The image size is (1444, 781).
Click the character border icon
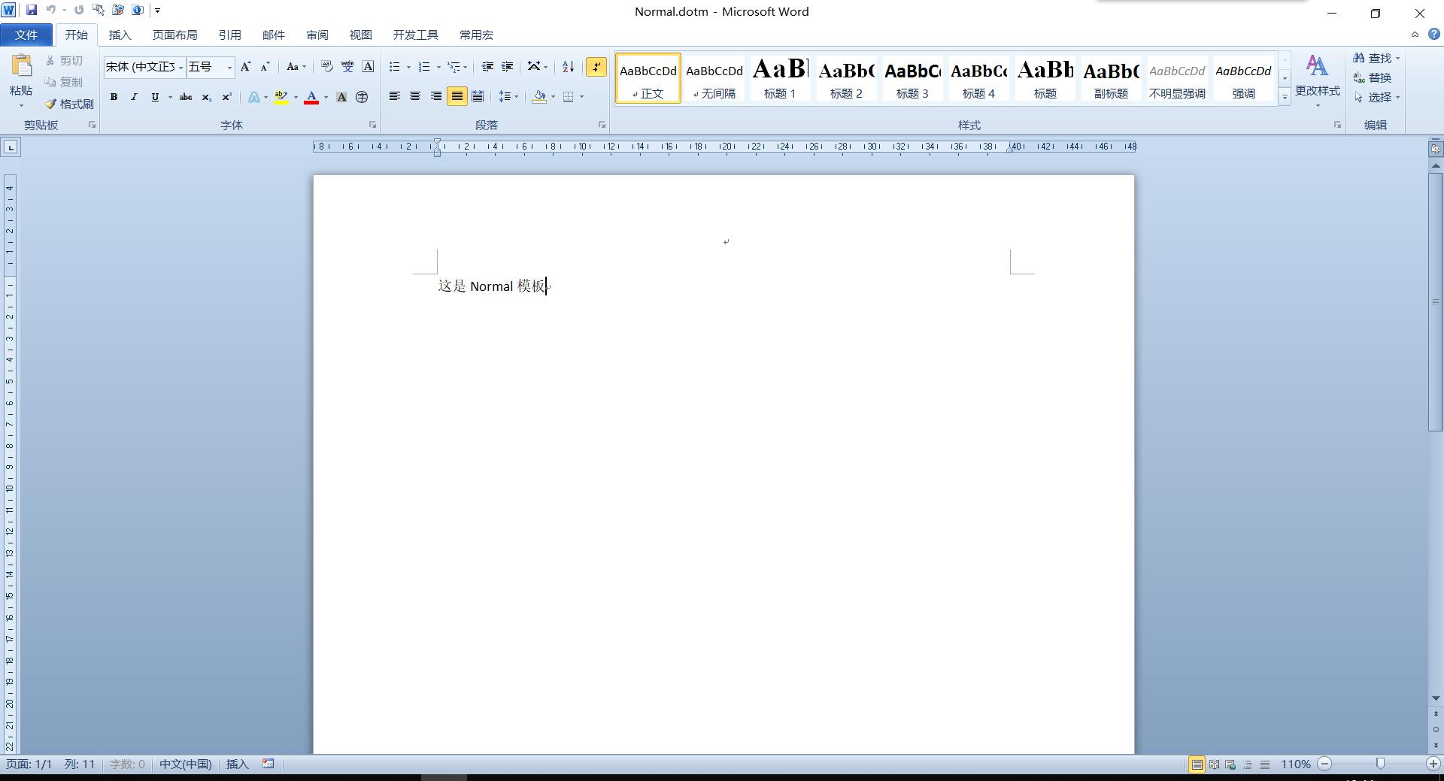368,67
